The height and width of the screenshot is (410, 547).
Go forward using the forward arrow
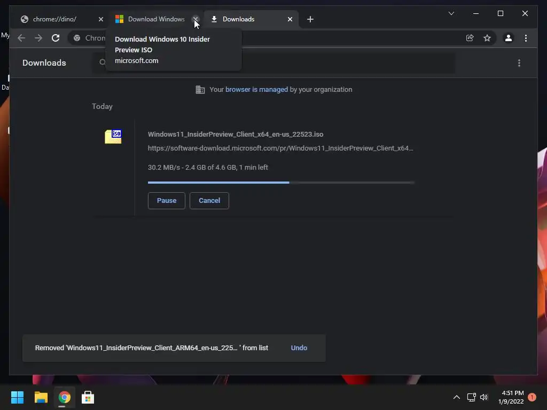coord(38,38)
